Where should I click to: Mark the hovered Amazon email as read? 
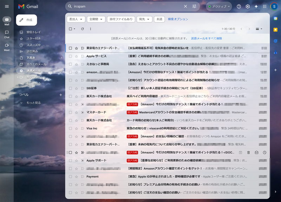[x=257, y=152]
